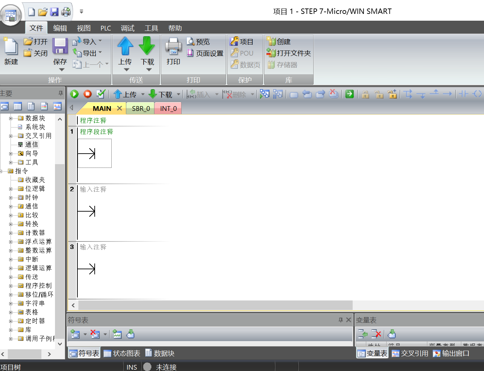This screenshot has width=484, height=371.
Task: Toggle auto-hide pin of main project tree
Action: 60,93
